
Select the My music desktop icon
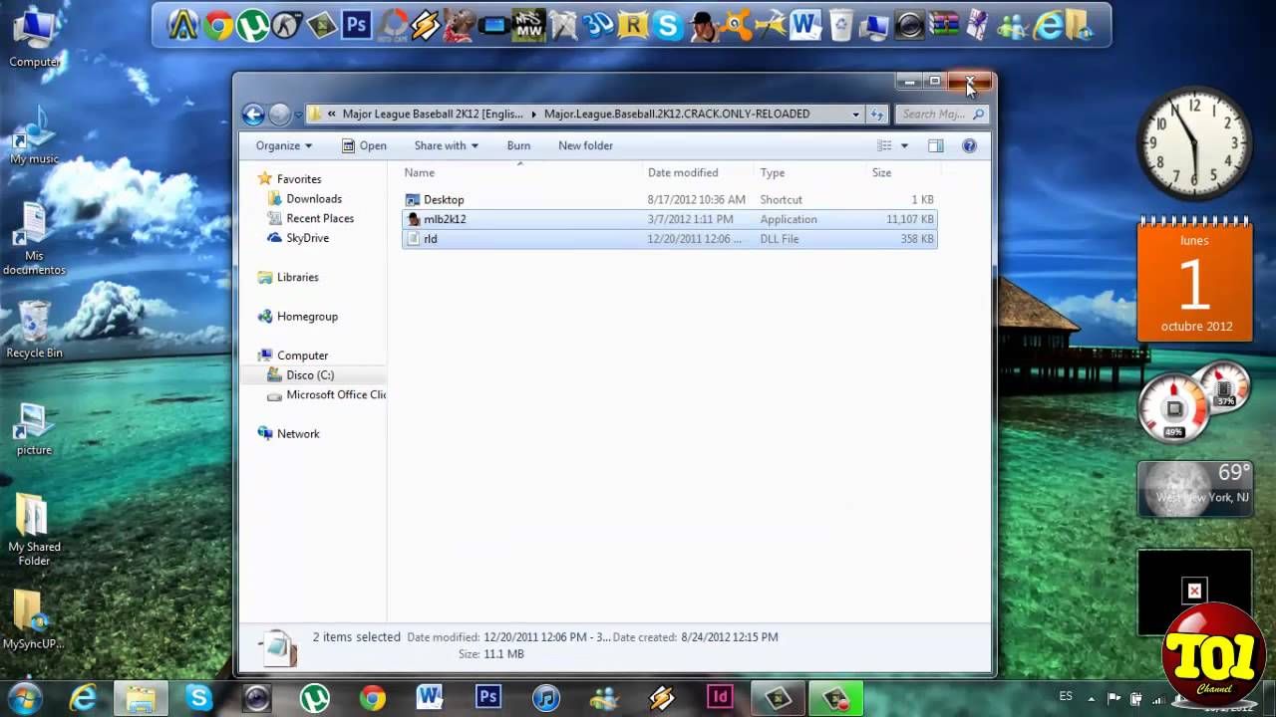click(x=34, y=134)
